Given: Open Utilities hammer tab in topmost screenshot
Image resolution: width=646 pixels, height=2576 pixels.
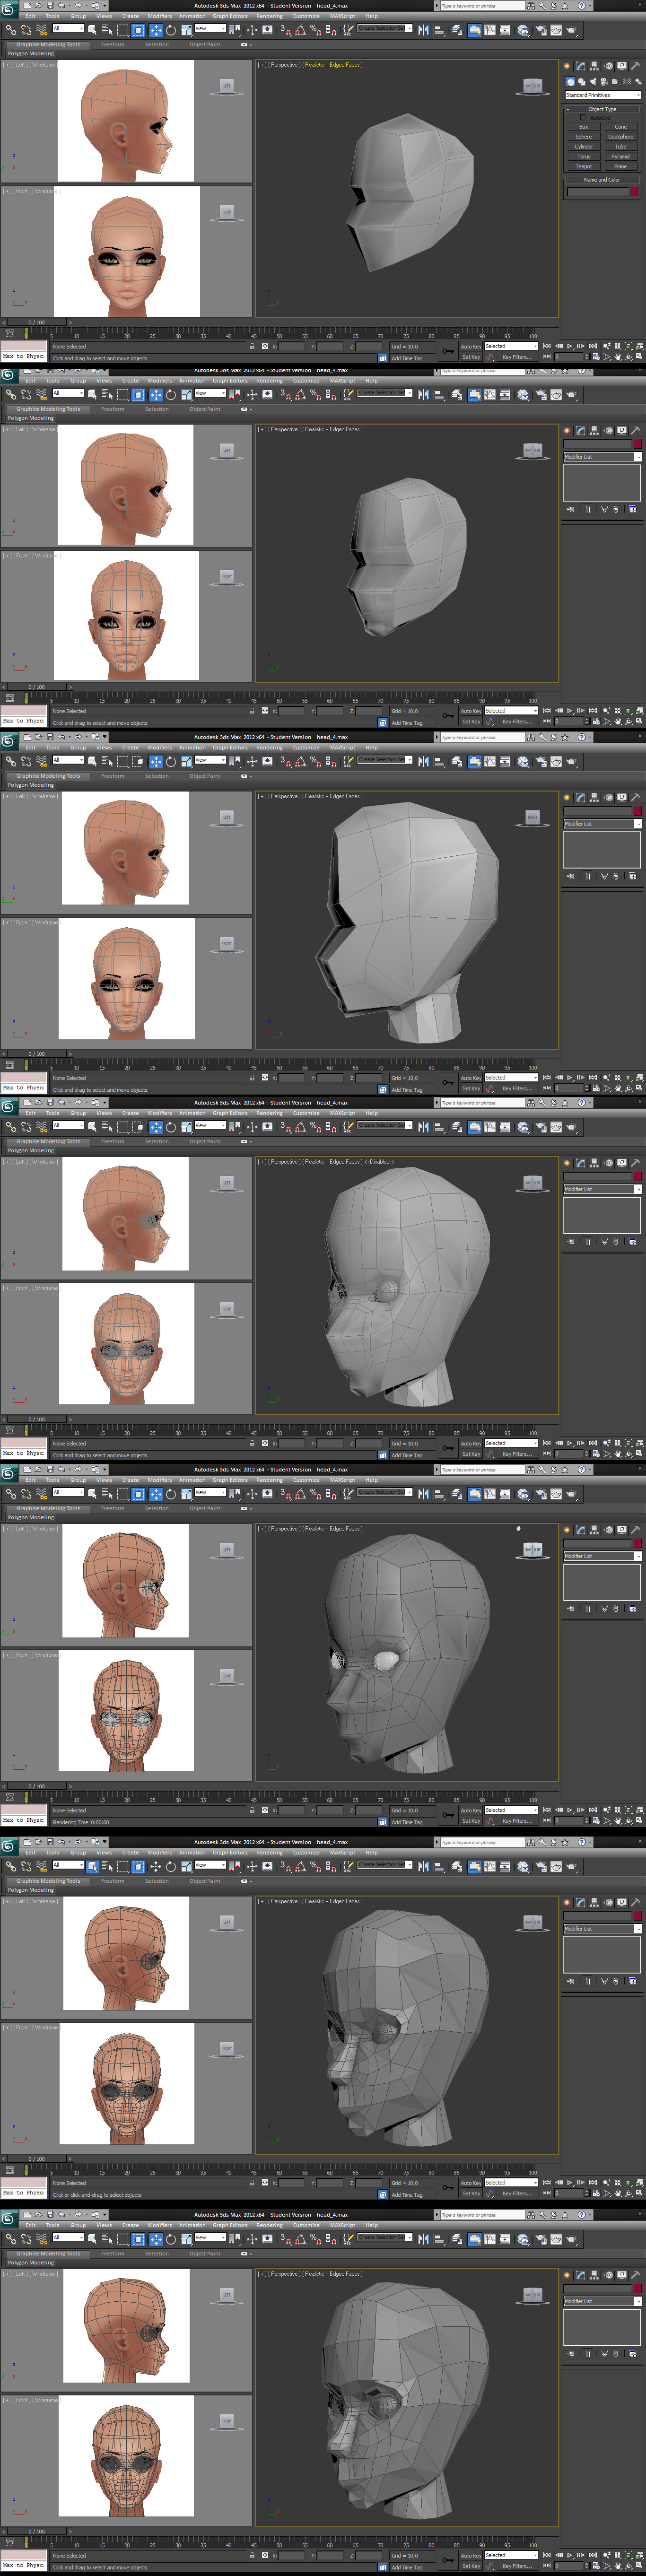Looking at the screenshot, I should pyautogui.click(x=635, y=66).
